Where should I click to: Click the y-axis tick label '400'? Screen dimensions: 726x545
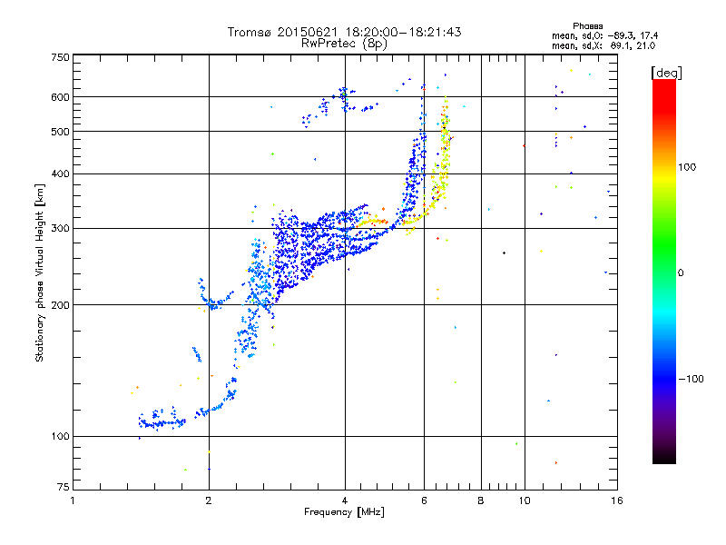[60, 173]
